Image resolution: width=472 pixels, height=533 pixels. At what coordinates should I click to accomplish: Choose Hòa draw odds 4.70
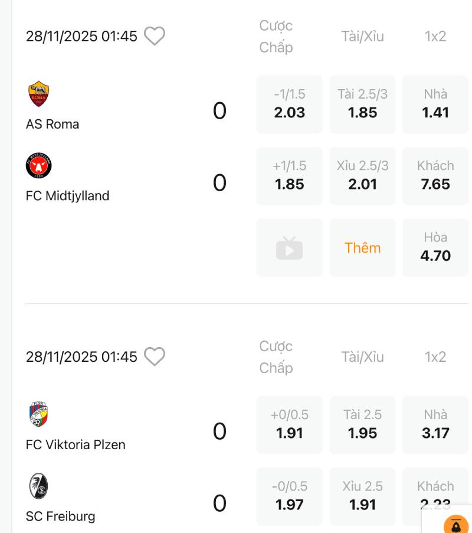435,248
